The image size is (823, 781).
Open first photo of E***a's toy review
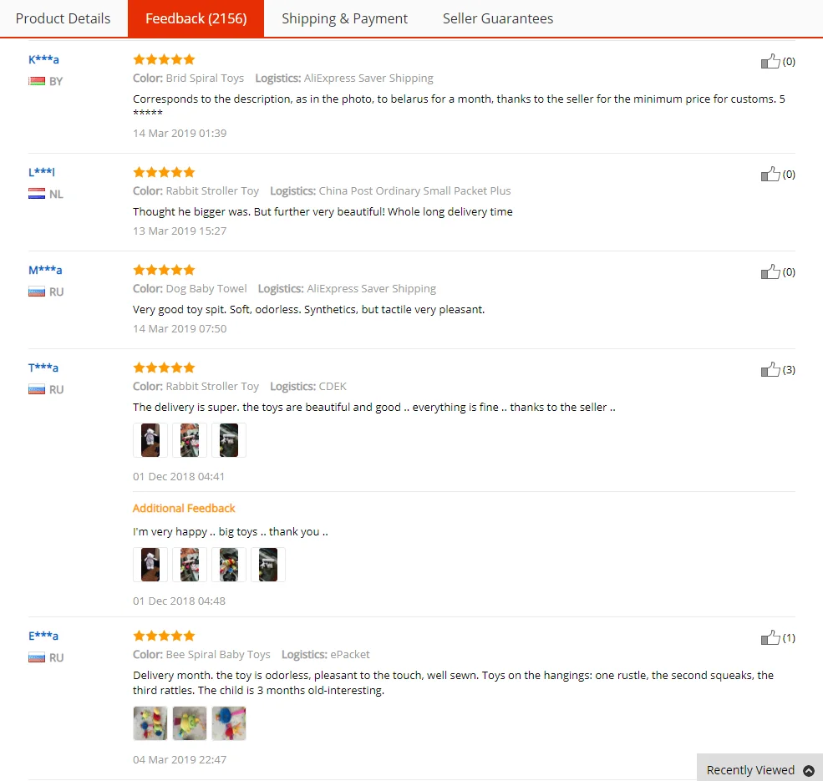pyautogui.click(x=150, y=723)
